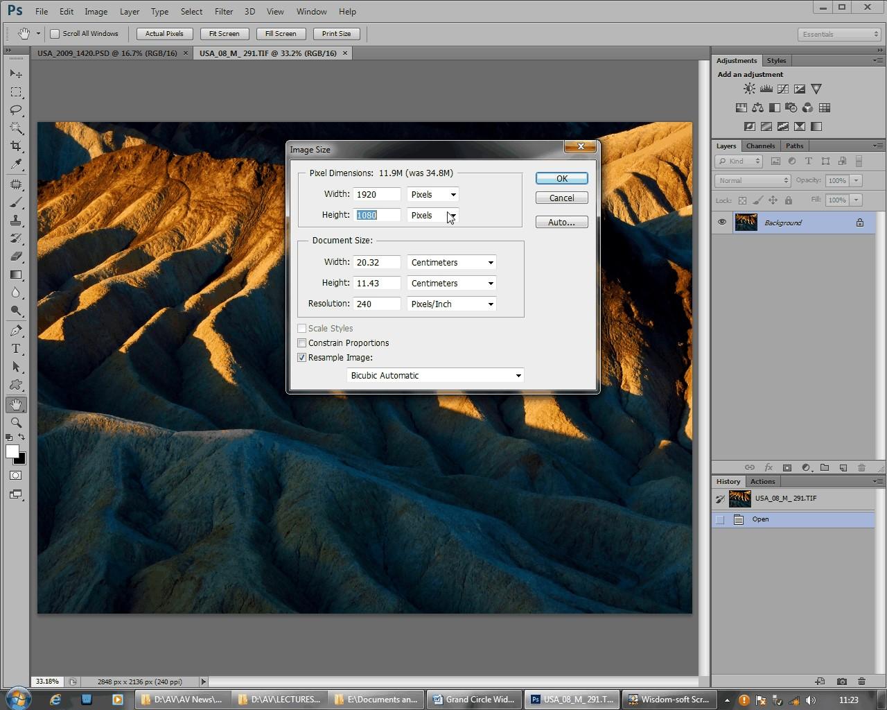
Task: Select the Crop tool
Action: tap(15, 146)
